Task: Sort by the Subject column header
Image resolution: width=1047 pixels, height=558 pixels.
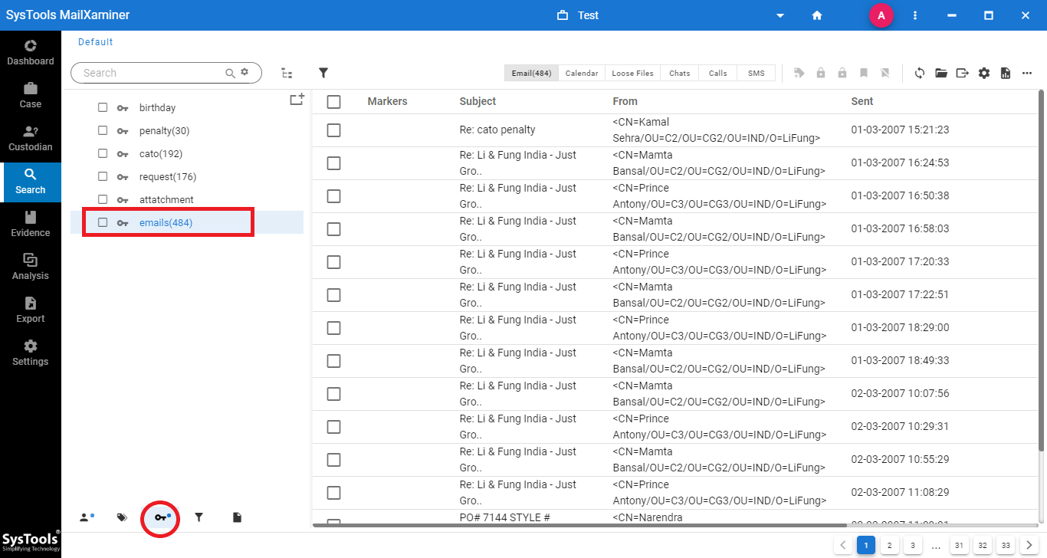Action: [x=478, y=101]
